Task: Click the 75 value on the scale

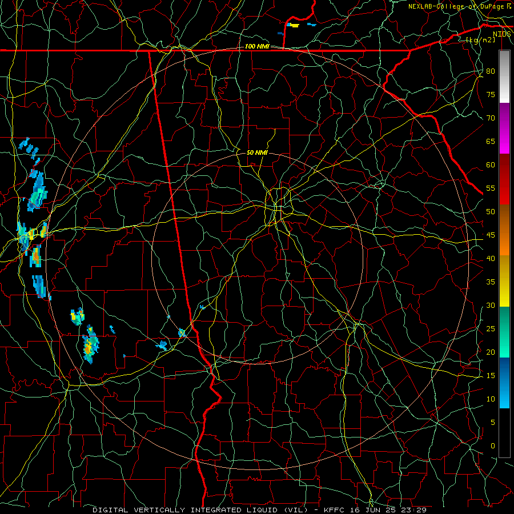Action: [x=491, y=94]
